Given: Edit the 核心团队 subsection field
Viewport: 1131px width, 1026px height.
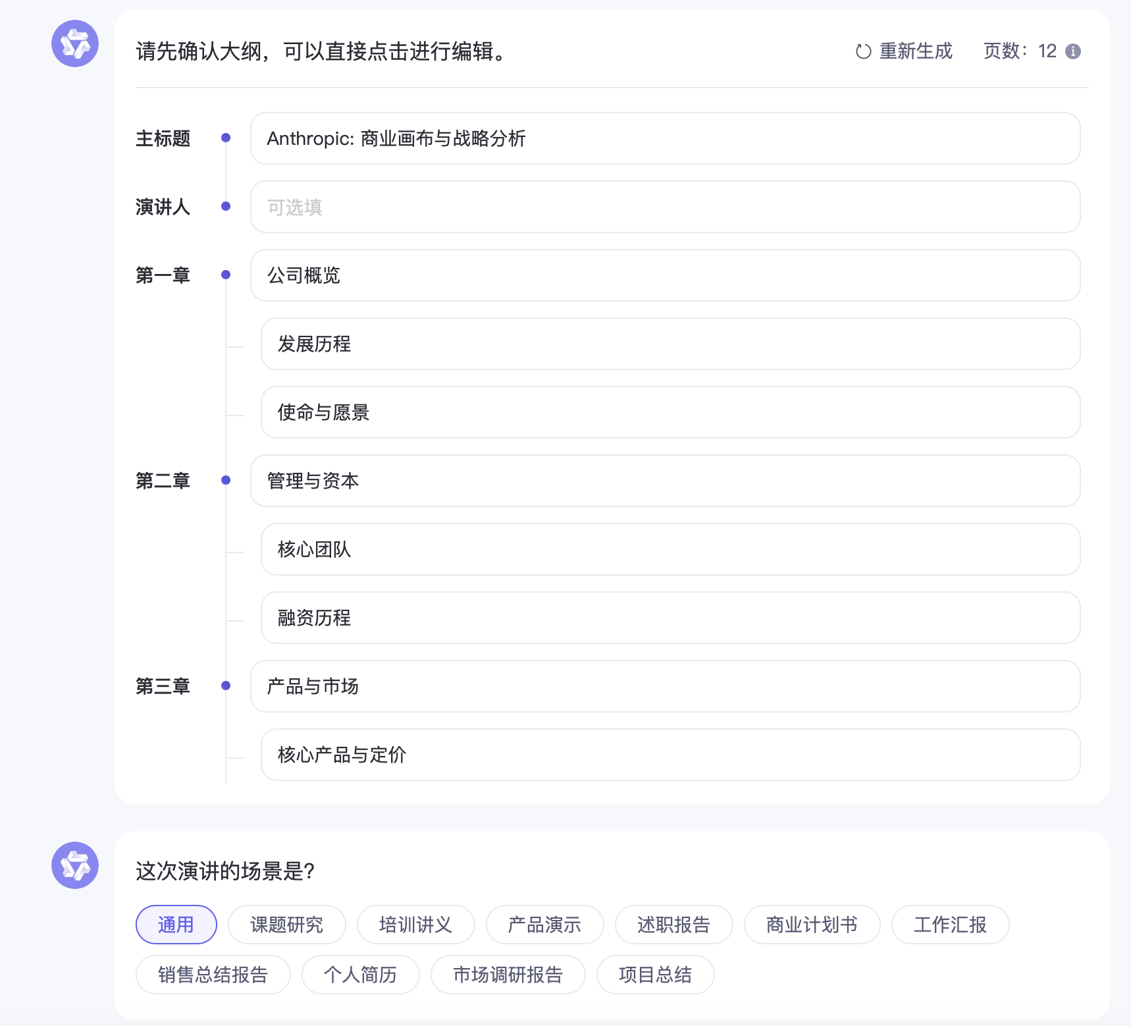Looking at the screenshot, I should pyautogui.click(x=670, y=549).
